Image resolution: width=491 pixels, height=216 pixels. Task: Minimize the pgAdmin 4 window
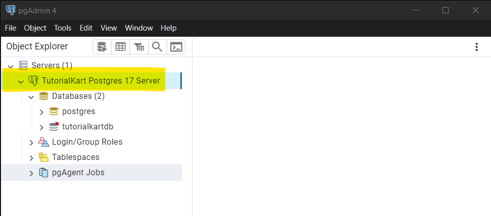416,10
